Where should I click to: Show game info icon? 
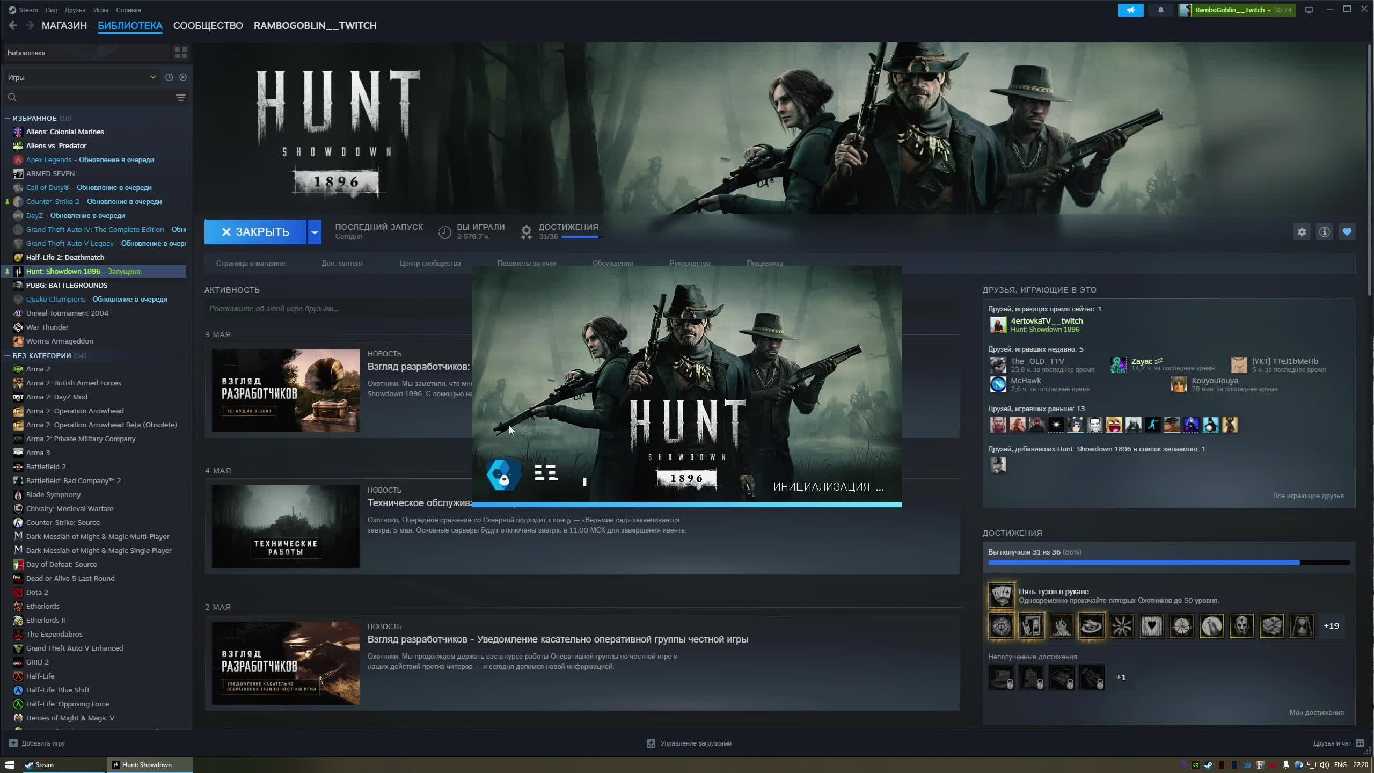click(x=1324, y=232)
